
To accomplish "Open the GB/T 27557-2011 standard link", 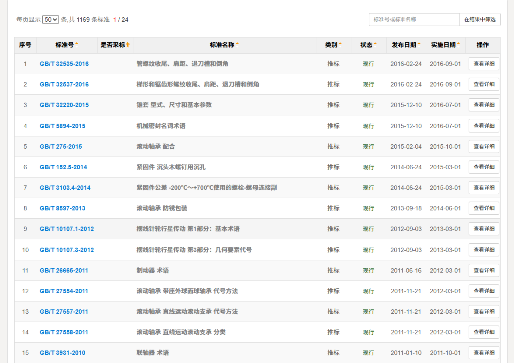I will click(x=64, y=312).
